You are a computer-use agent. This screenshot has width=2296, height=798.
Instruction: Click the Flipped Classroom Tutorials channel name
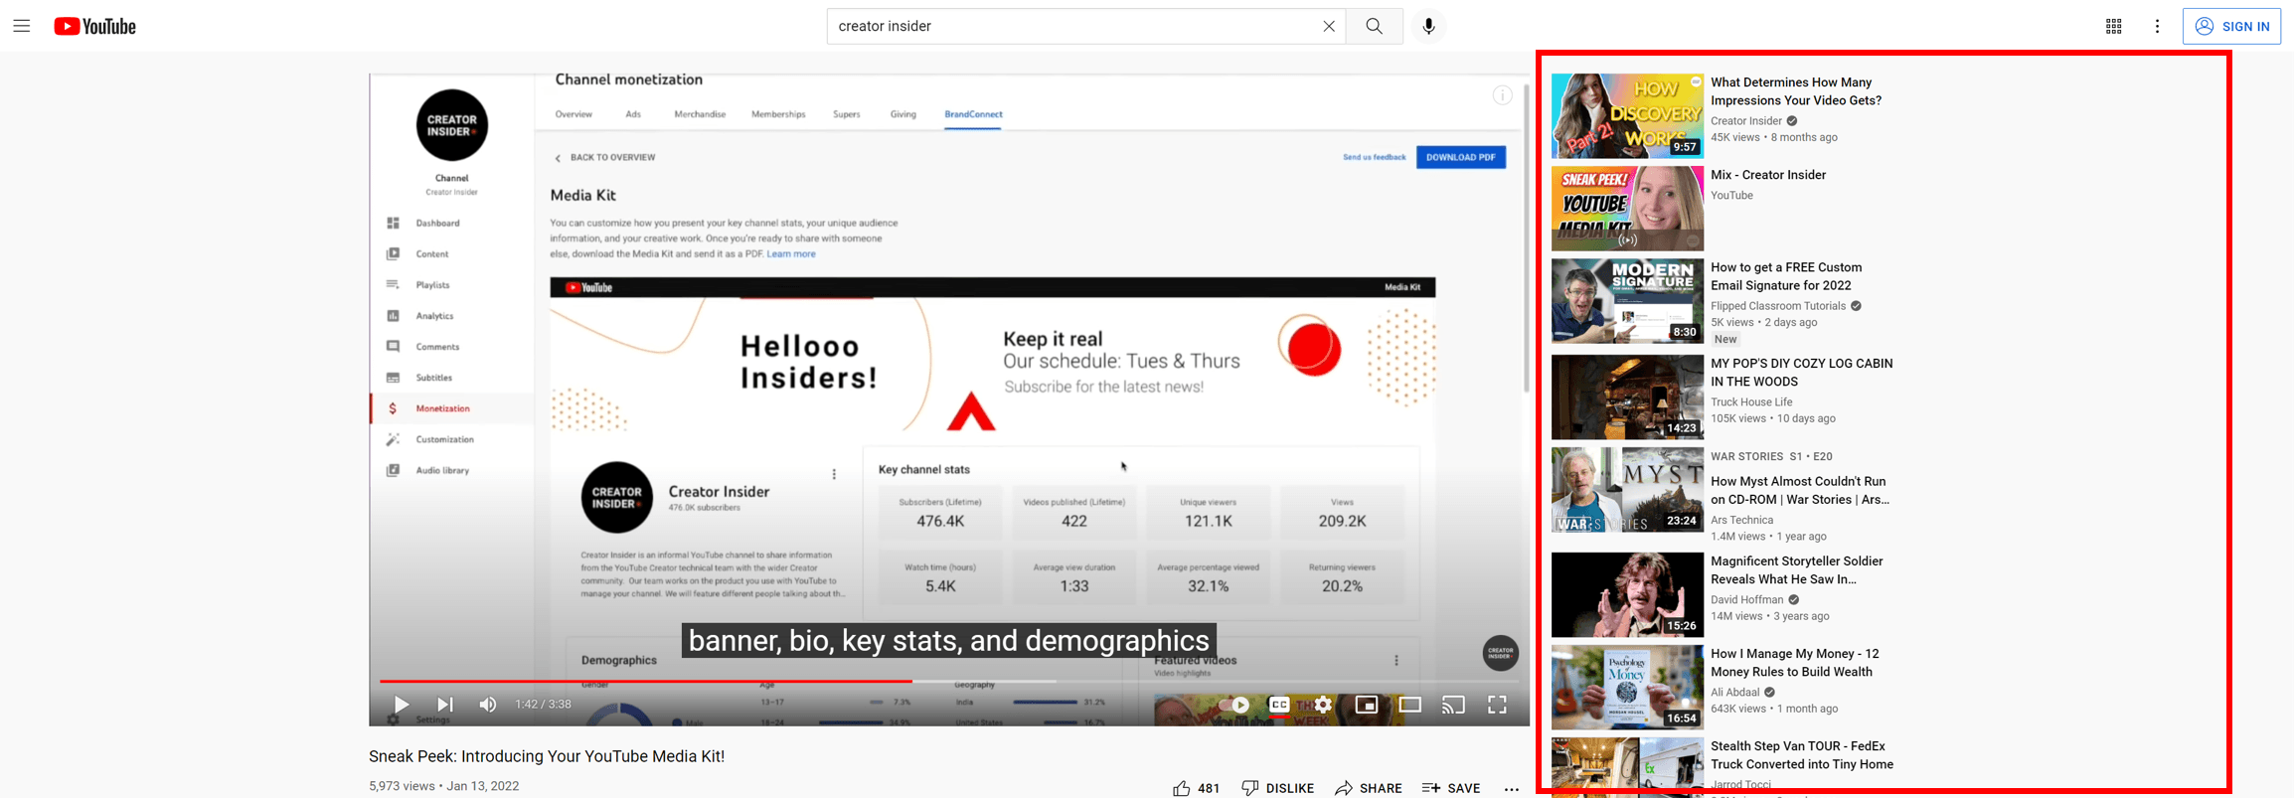point(1778,306)
